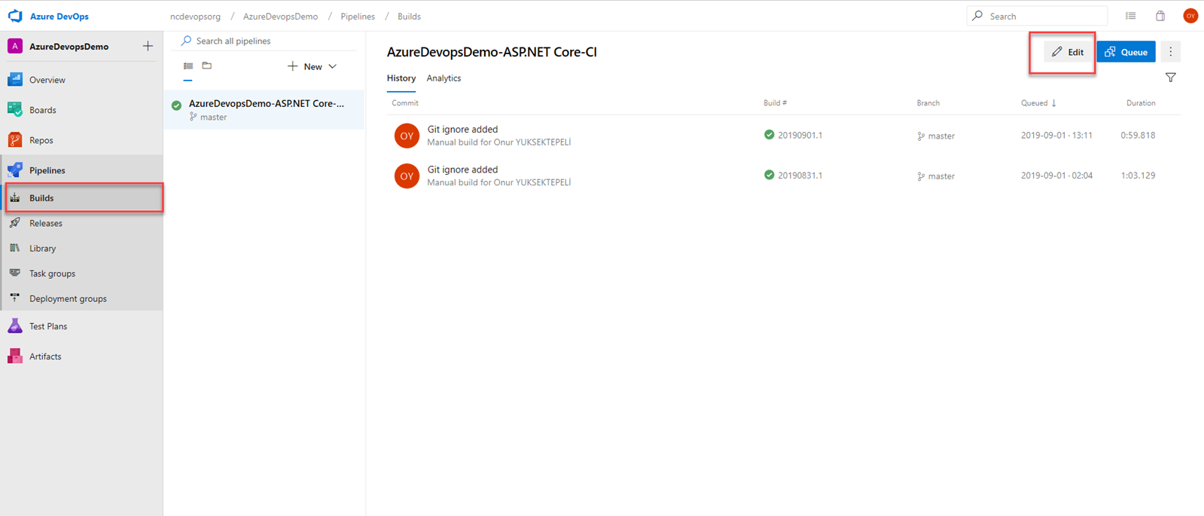1204x516 pixels.
Task: Open the marketplace shopping bag icon
Action: [1160, 16]
